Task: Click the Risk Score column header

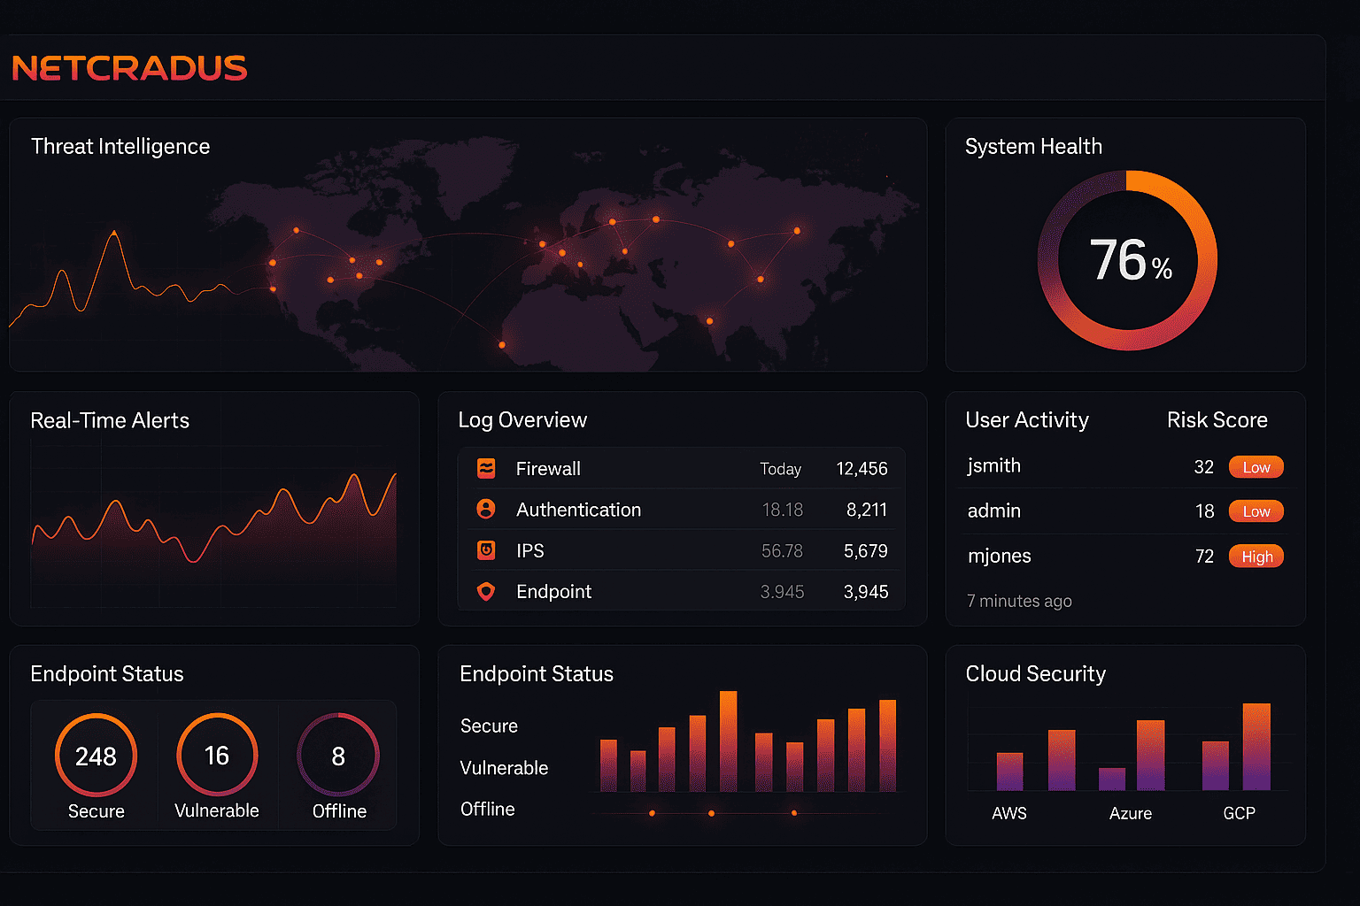Action: point(1217,420)
